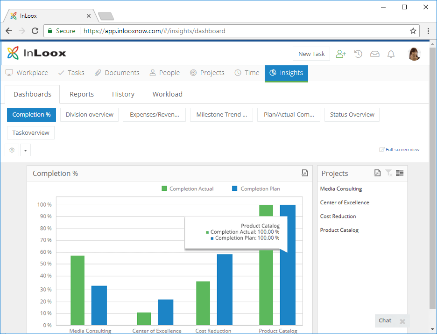
Task: Select Product Catalog in Projects list
Action: (339, 230)
